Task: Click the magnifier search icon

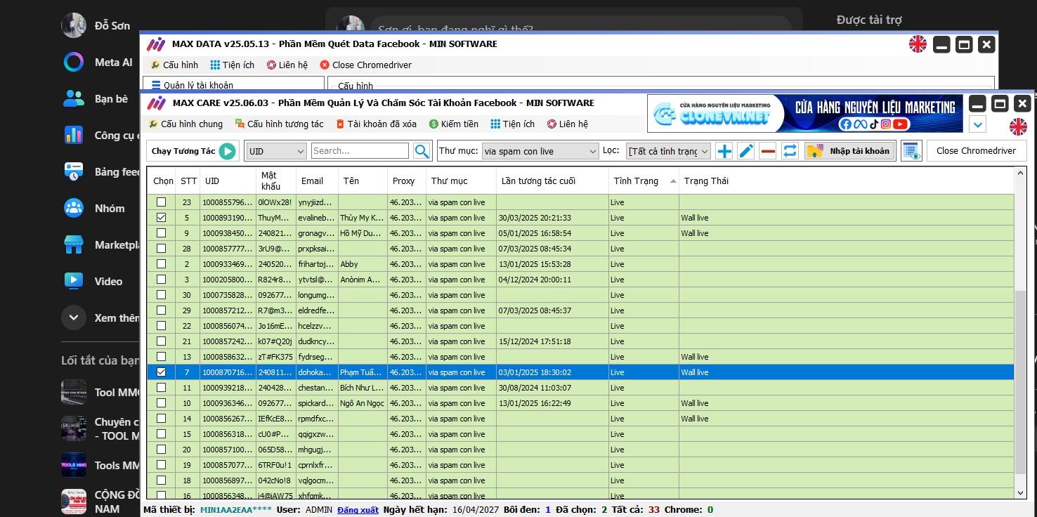Action: coord(422,151)
